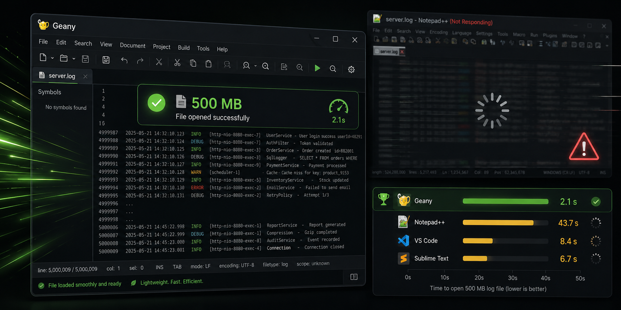The image size is (621, 310).
Task: Open Geany preferences via the gear icon
Action: click(351, 70)
